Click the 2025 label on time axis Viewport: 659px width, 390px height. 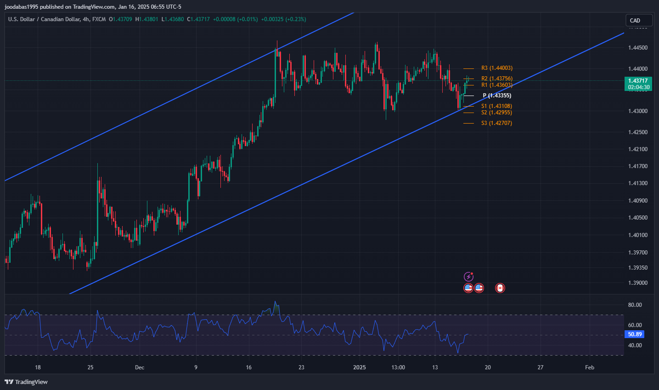(359, 367)
